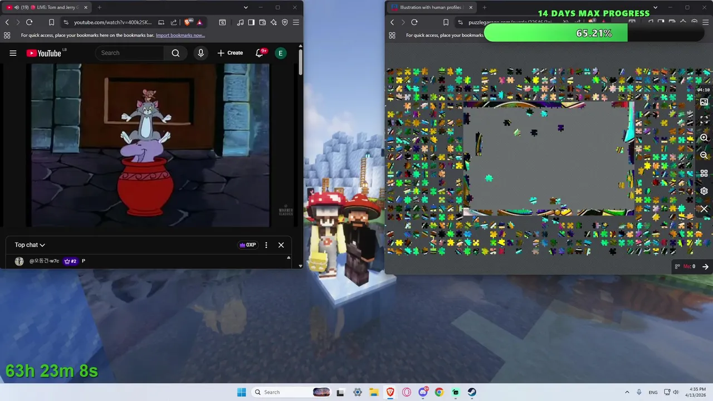
Task: Click the YouTube page vertical scrollbar
Action: click(301, 61)
